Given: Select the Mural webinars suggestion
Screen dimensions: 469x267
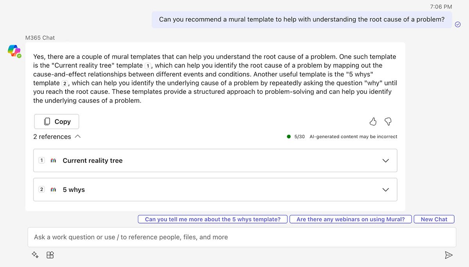Looking at the screenshot, I should tap(351, 219).
